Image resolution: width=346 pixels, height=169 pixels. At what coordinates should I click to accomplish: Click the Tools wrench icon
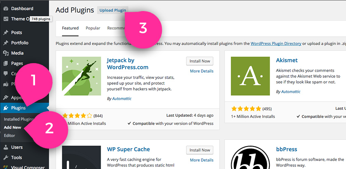pyautogui.click(x=6, y=158)
